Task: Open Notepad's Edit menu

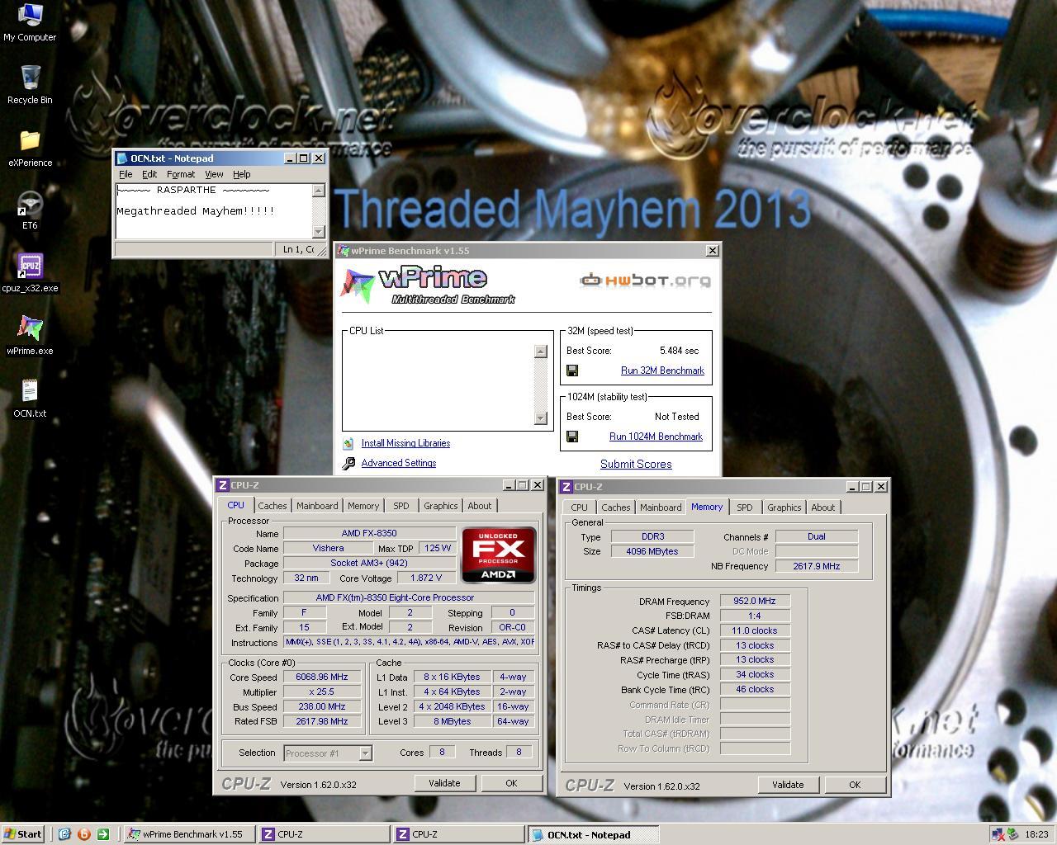Action: pyautogui.click(x=149, y=174)
